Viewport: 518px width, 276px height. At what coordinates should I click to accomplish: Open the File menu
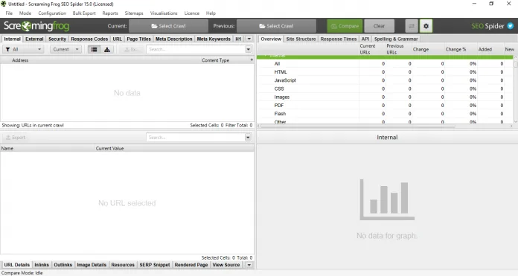tap(9, 13)
